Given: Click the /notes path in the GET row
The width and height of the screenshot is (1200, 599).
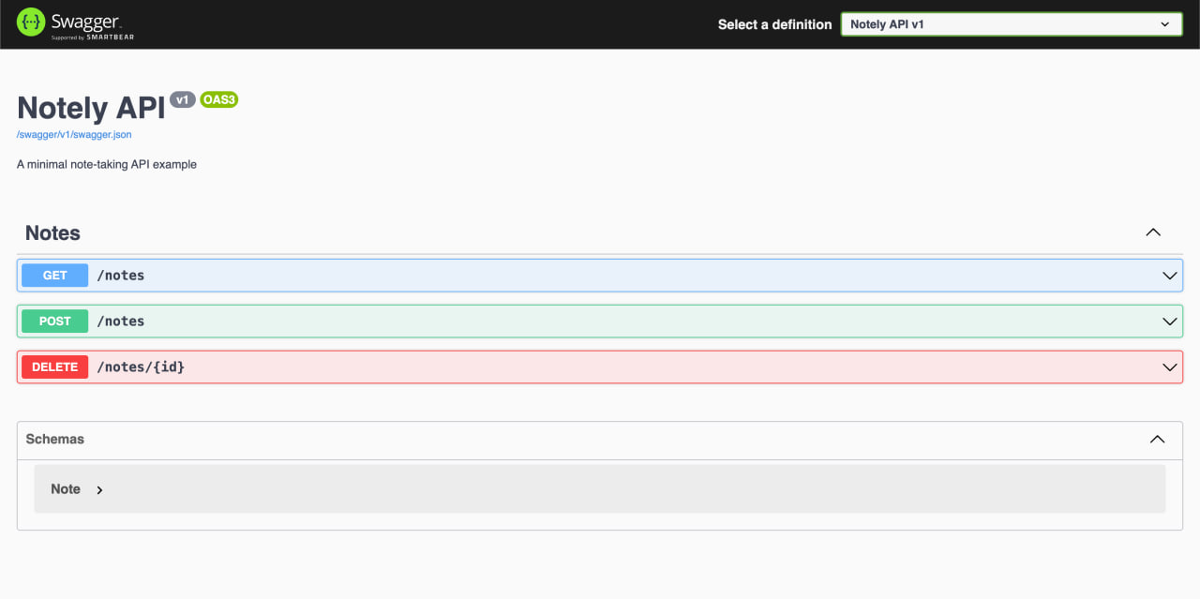Looking at the screenshot, I should pos(121,276).
